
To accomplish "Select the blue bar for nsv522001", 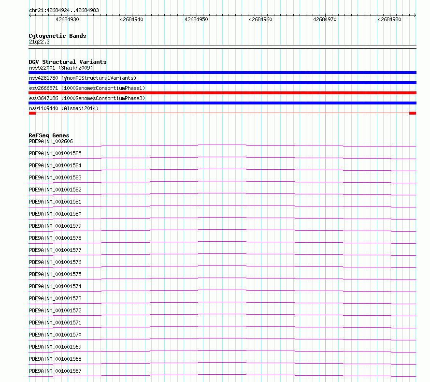I will click(x=222, y=73).
